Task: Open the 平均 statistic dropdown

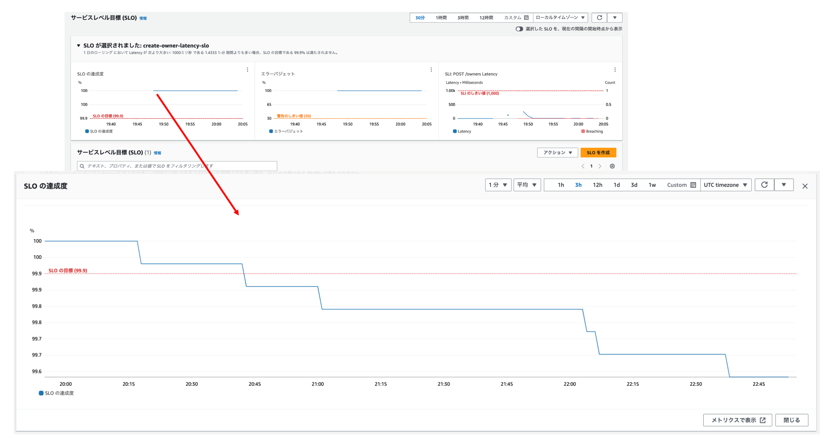Action: pyautogui.click(x=527, y=185)
